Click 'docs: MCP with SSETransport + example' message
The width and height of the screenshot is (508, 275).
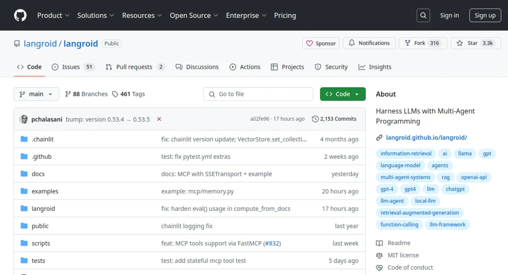coord(217,174)
